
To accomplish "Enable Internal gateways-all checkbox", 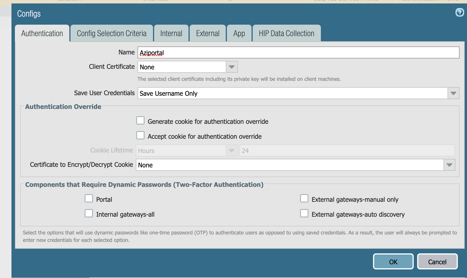I will [89, 214].
